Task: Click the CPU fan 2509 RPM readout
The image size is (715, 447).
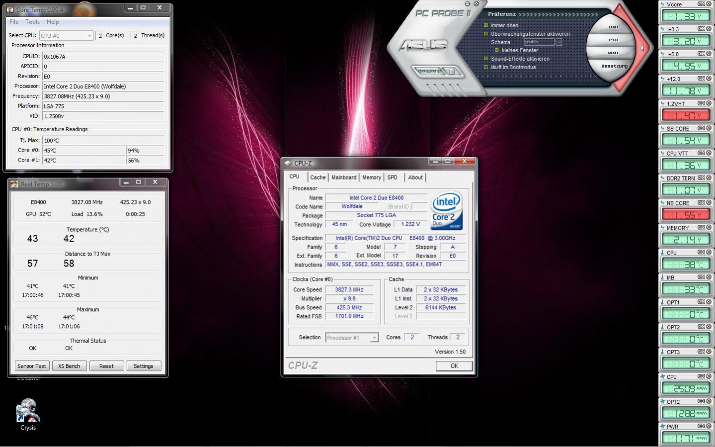Action: point(686,389)
